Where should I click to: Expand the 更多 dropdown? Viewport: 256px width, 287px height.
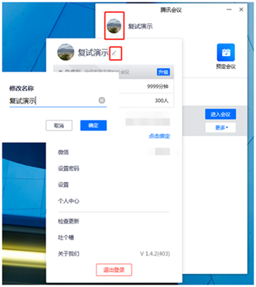click(220, 127)
